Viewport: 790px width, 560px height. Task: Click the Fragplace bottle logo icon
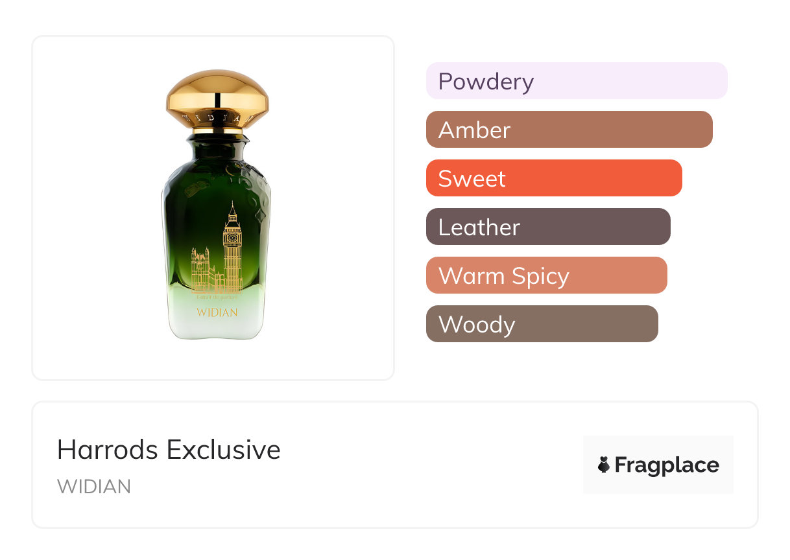pyautogui.click(x=604, y=465)
